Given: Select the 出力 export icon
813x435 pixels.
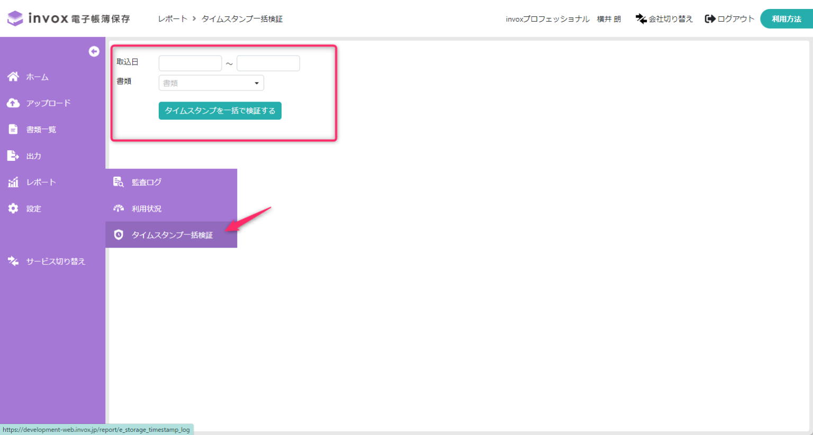Looking at the screenshot, I should pyautogui.click(x=13, y=156).
